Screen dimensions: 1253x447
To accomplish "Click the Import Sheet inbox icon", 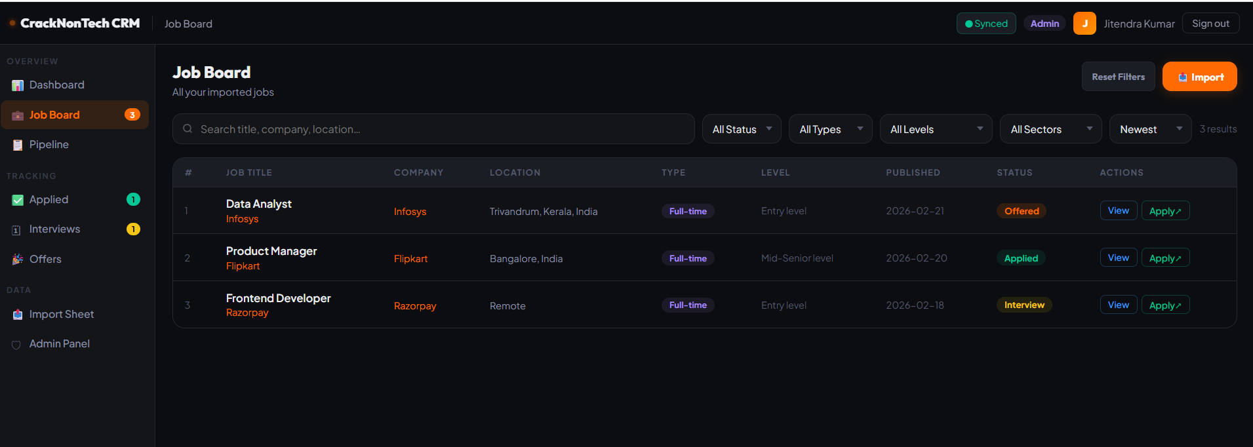I will (x=18, y=315).
